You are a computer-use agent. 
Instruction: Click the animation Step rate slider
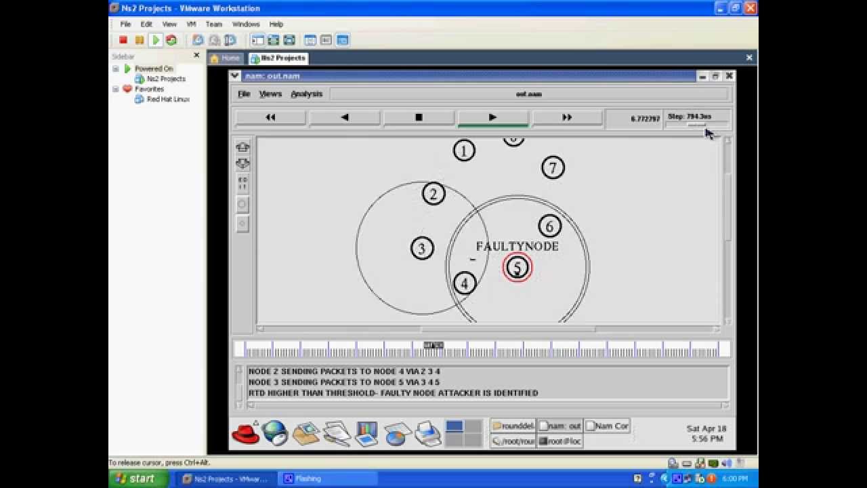697,124
